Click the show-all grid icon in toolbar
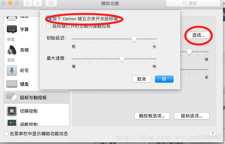 (51, 3)
